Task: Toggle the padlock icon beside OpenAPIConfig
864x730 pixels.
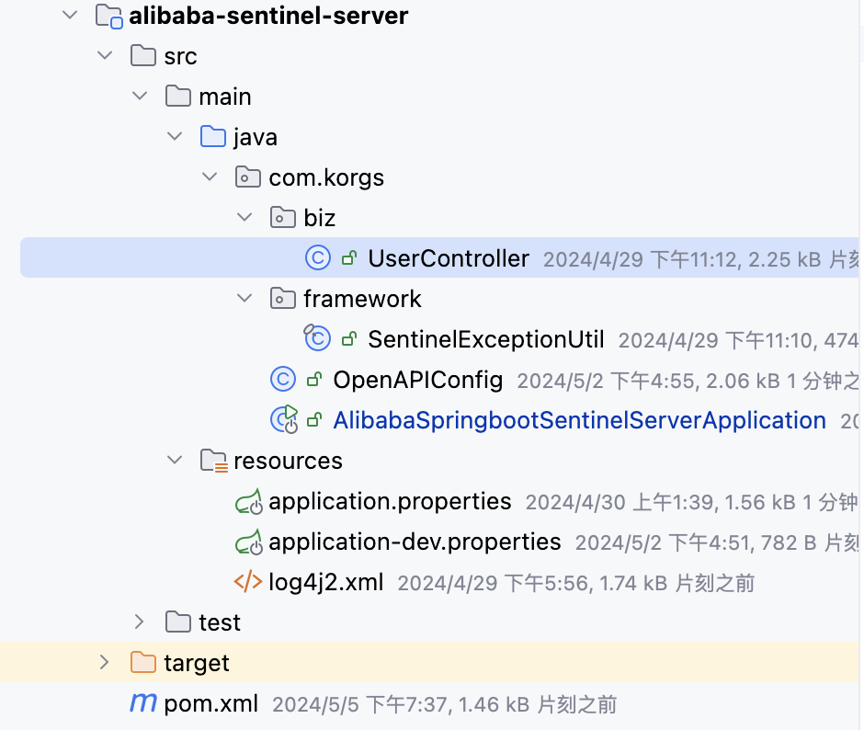Action: (x=313, y=379)
